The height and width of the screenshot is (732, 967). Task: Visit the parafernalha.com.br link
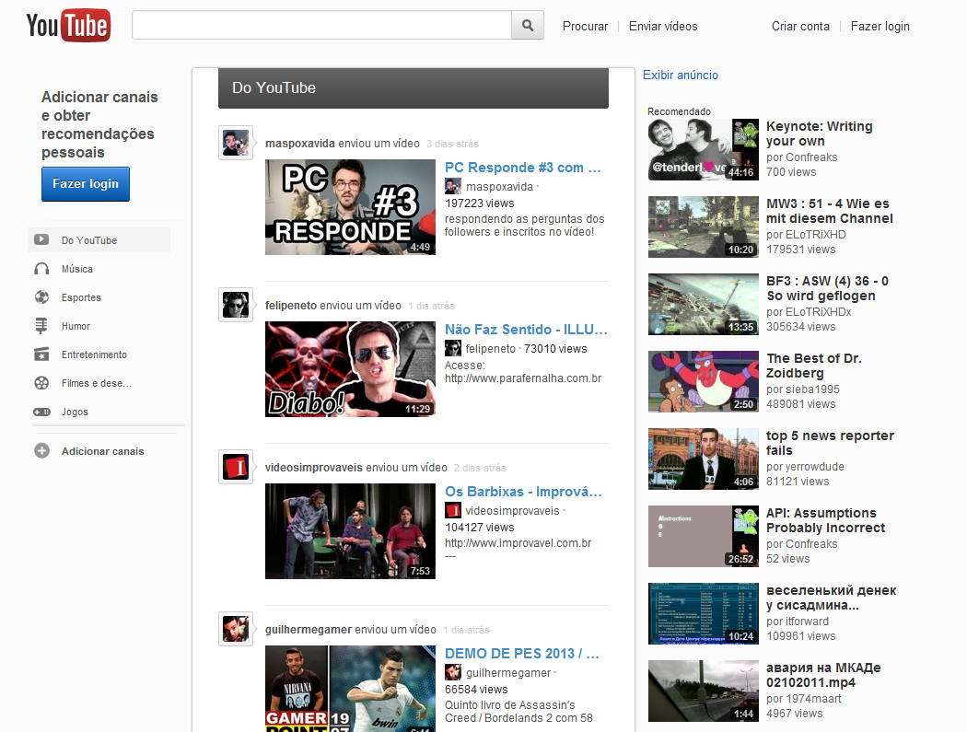click(x=525, y=378)
